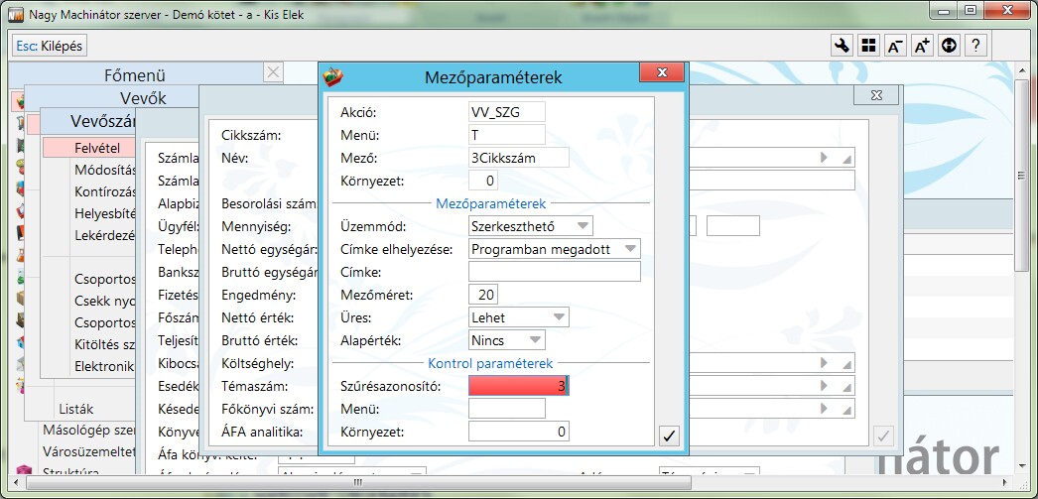1038x499 pixels.
Task: Click the Esc: Kilépés button
Action: point(50,46)
